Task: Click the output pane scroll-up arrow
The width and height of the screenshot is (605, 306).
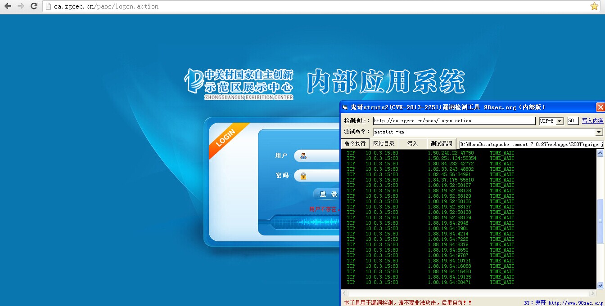Action: point(600,153)
